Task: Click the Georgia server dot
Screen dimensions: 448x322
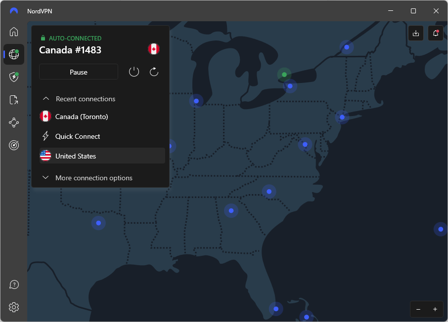Action: point(231,211)
